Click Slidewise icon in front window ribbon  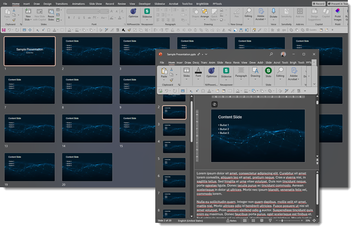click(x=226, y=71)
